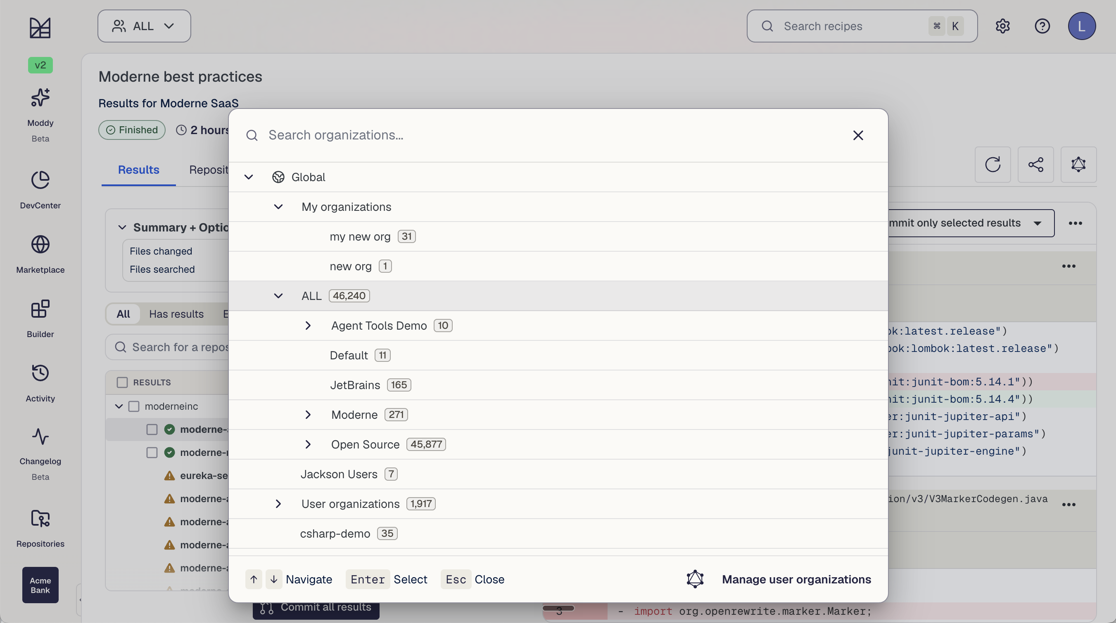The image size is (1116, 623).
Task: Expand User organizations group
Action: pos(278,504)
